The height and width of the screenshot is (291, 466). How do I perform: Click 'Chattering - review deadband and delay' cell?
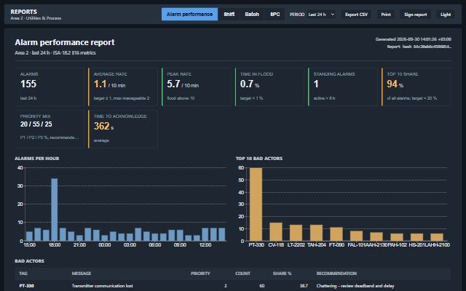click(355, 286)
